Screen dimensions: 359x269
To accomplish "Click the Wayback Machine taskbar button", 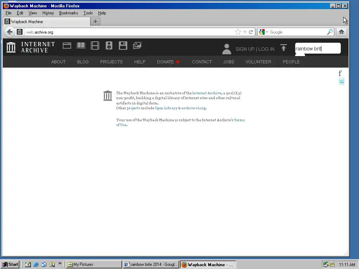I will click(208, 264).
